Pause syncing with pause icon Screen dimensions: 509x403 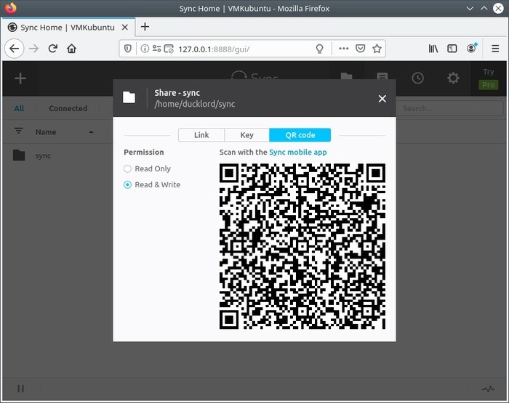pyautogui.click(x=21, y=388)
